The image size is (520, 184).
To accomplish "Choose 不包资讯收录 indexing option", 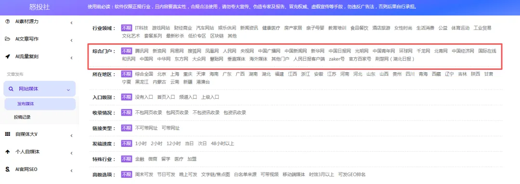I will point(206,112).
